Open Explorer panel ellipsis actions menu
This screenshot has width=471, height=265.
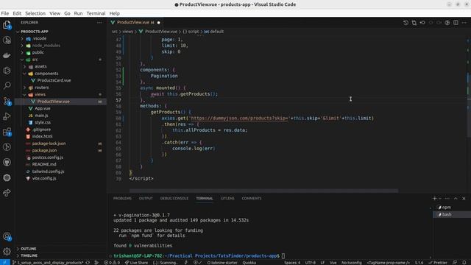tap(99, 23)
